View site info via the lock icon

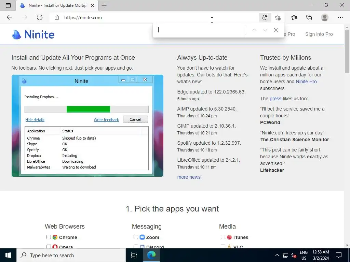57,17
